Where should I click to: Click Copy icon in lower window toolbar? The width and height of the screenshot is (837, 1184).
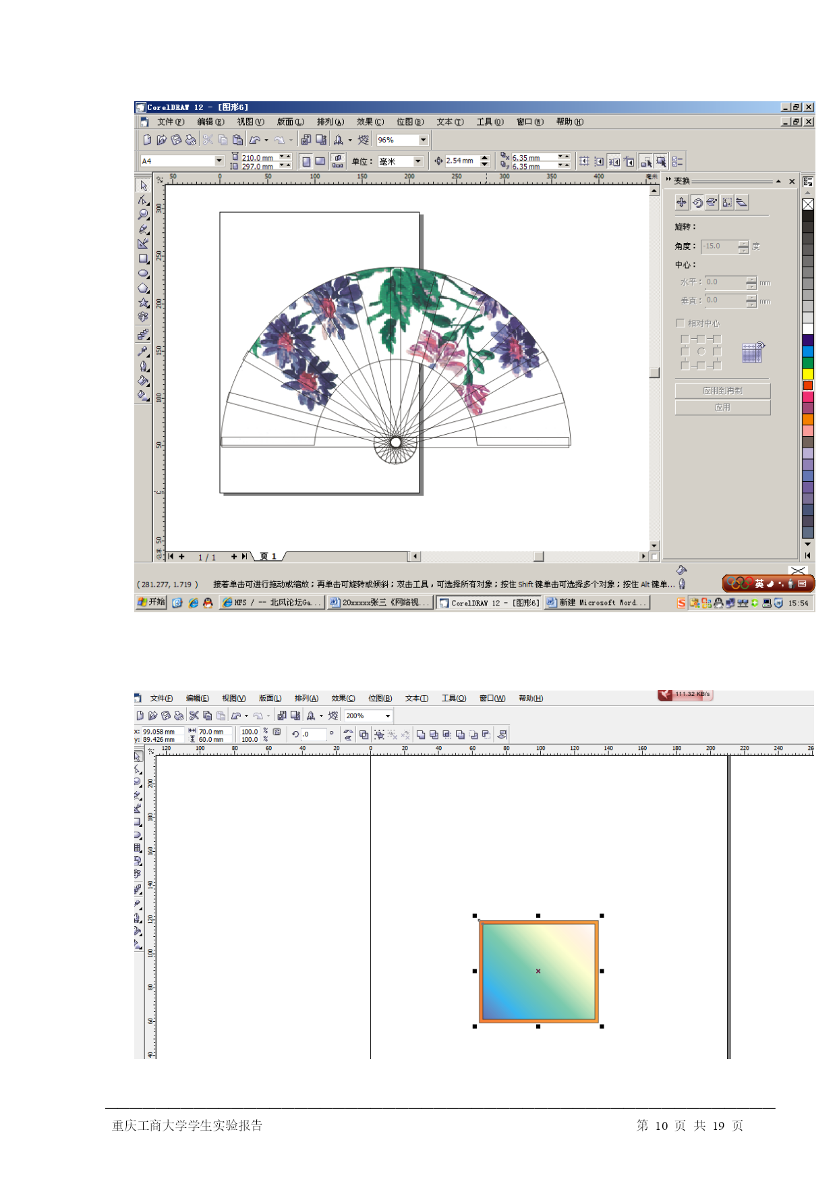click(x=208, y=716)
